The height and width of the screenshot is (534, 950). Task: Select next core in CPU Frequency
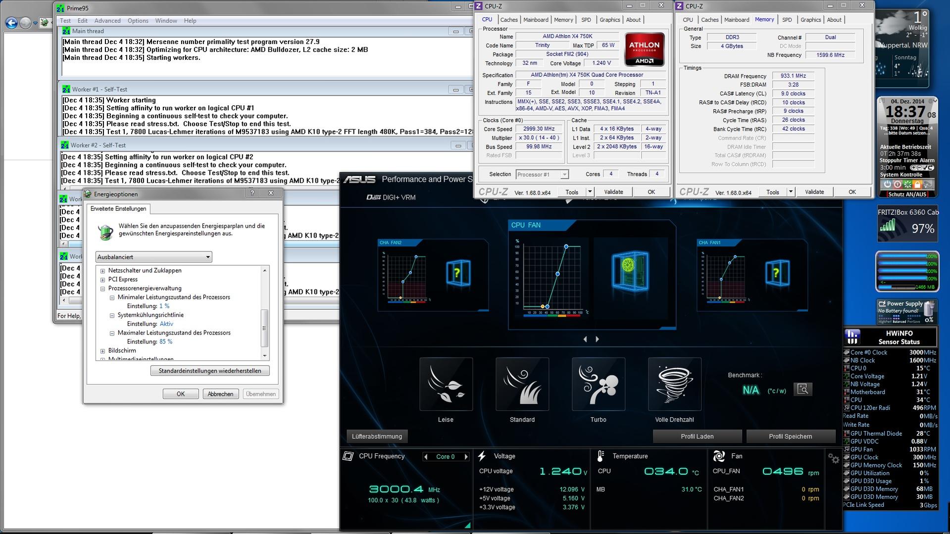[466, 457]
